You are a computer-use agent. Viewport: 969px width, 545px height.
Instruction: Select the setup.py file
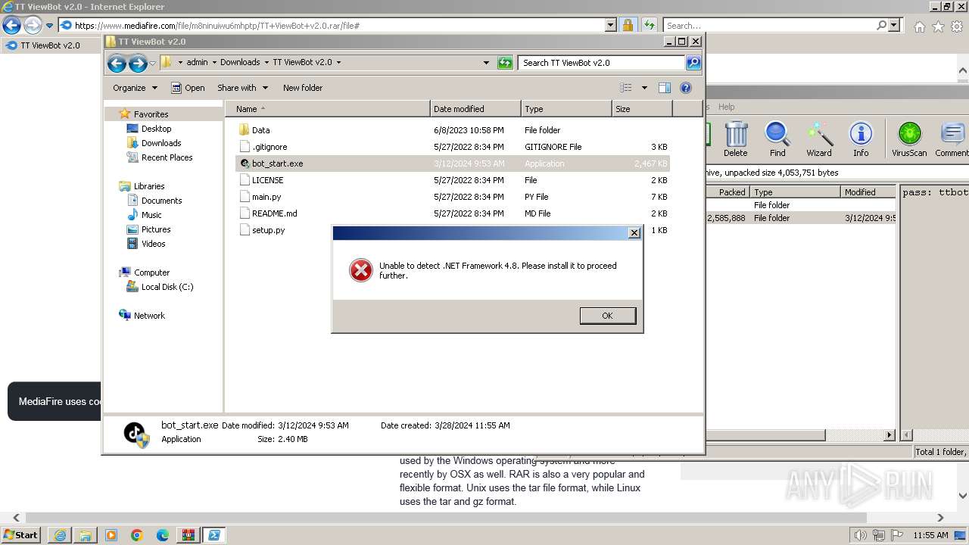tap(269, 230)
